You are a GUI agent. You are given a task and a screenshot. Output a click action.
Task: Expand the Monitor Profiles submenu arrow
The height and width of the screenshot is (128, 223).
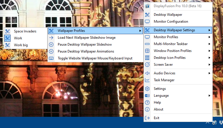209,37
